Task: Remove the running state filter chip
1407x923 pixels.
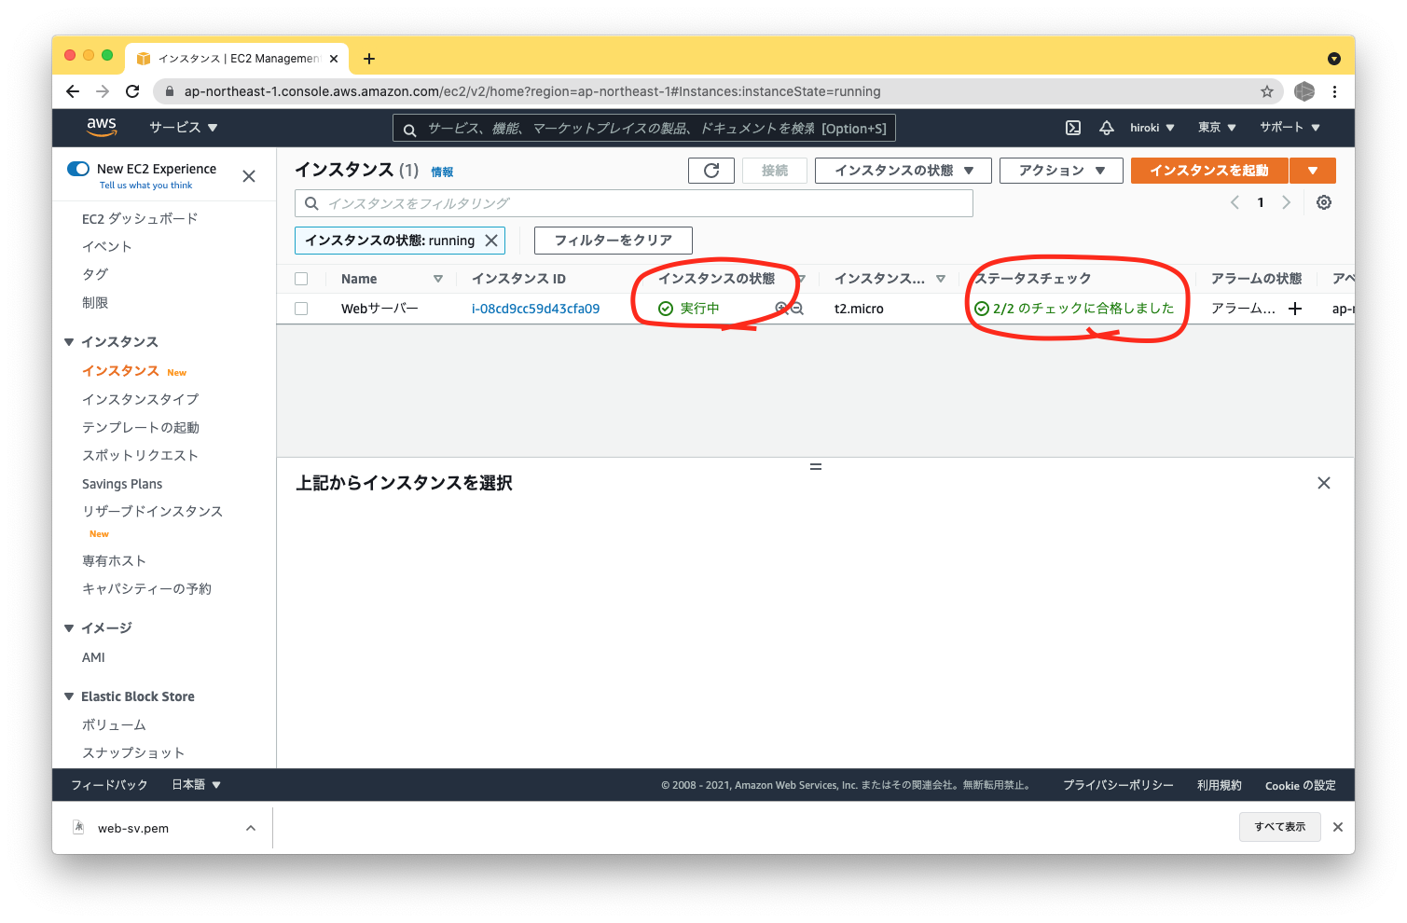Action: click(x=491, y=240)
